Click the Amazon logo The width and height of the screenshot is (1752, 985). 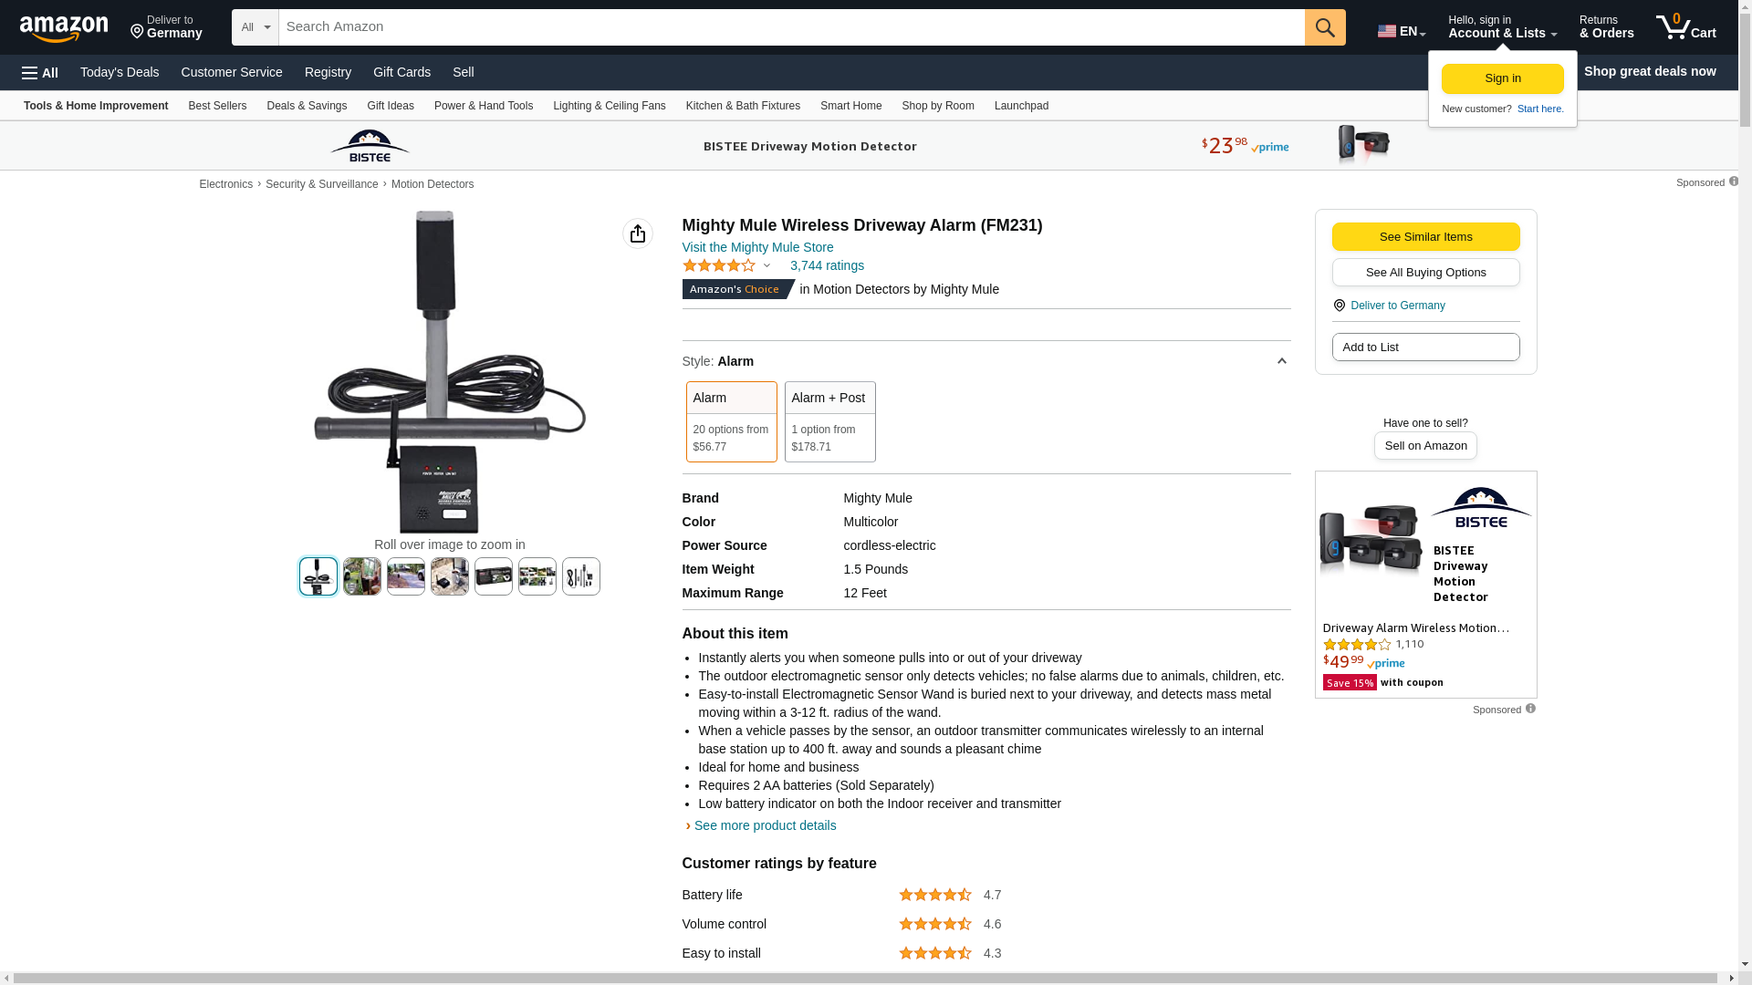click(64, 28)
